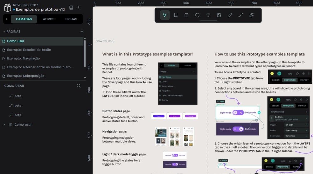313x174 pixels.
Task: Click the file name Exemplos de protótipo v1.1
Action: coord(40,9)
